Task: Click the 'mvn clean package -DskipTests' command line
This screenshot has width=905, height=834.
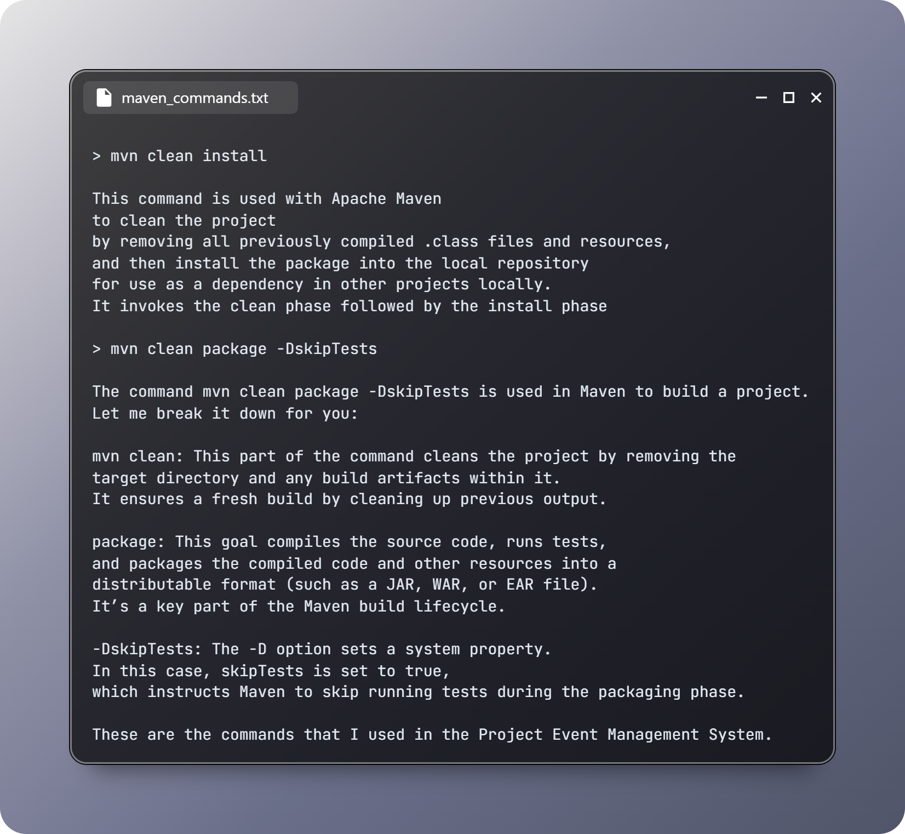Action: pos(234,349)
